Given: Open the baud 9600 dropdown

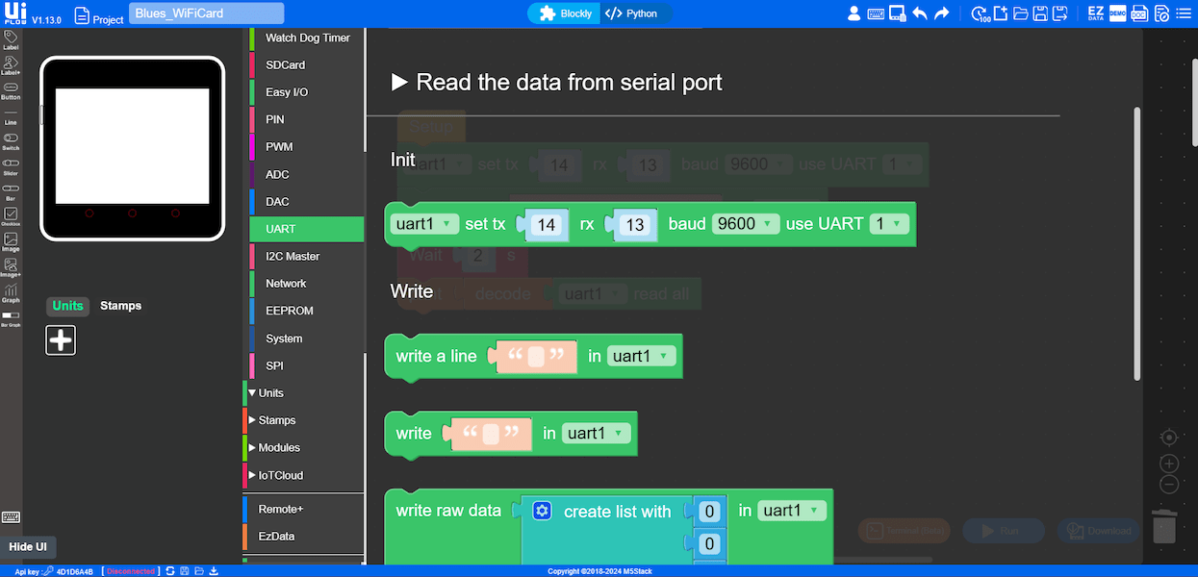Looking at the screenshot, I should click(746, 223).
